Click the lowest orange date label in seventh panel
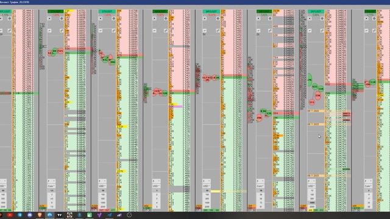Viewport: 390px width, 219px height. (x=316, y=176)
